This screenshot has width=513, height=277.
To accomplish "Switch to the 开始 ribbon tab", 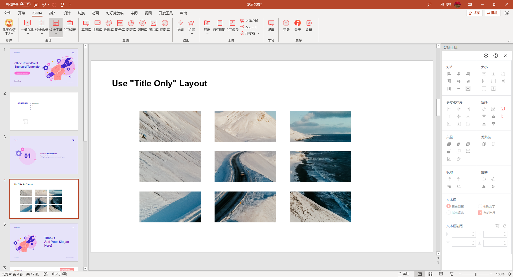I will (x=22, y=13).
